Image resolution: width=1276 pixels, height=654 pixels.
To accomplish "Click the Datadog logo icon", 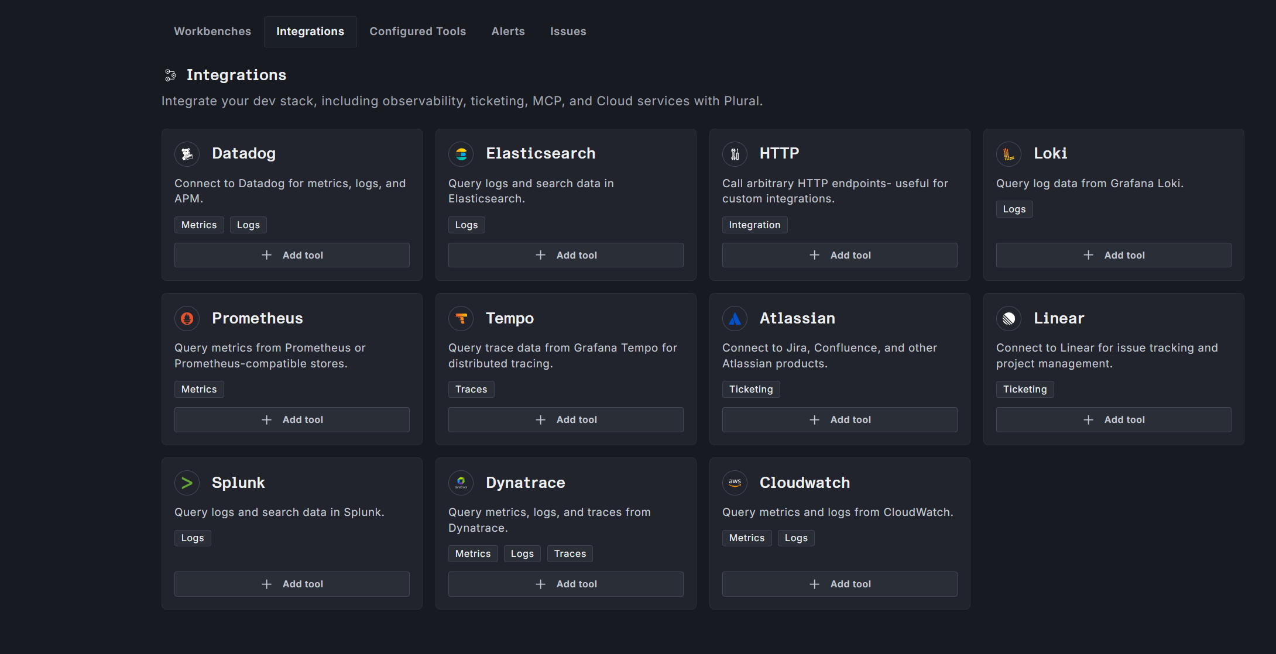I will point(187,154).
